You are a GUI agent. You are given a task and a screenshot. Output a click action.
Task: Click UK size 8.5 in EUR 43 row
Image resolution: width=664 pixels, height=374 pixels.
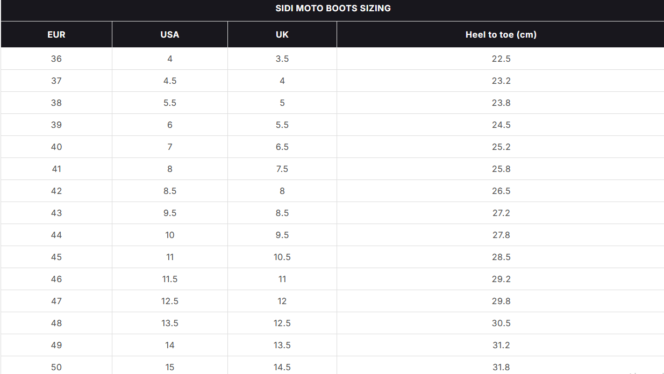[x=282, y=213]
